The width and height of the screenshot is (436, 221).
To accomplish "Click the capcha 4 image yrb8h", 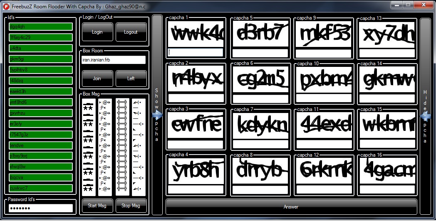I will click(x=196, y=171).
